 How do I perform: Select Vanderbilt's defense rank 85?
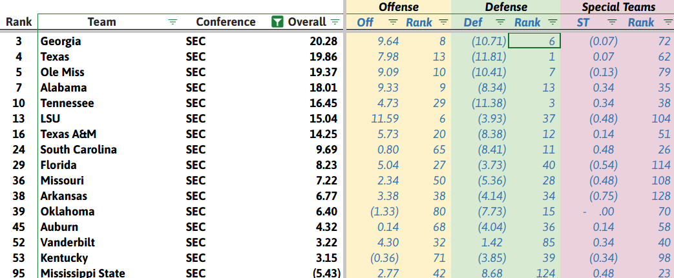(x=549, y=243)
